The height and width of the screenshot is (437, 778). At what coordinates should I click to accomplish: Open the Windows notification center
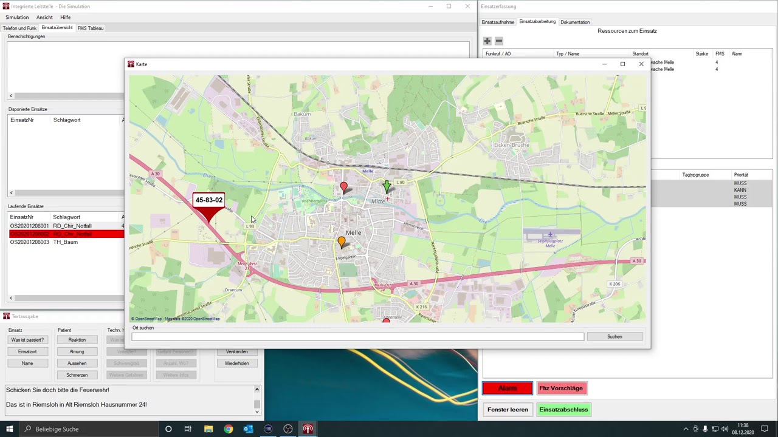point(766,429)
